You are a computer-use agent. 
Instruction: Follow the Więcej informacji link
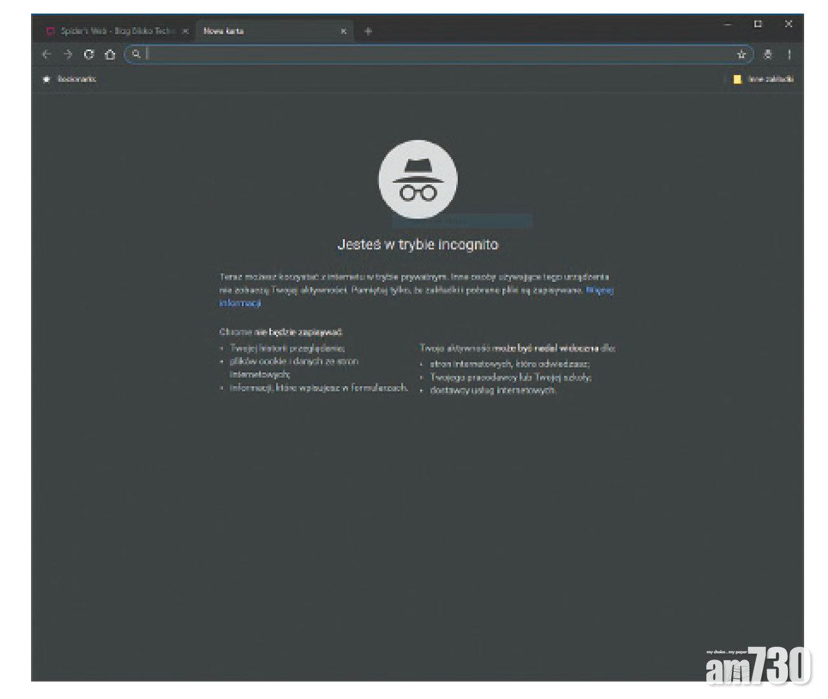click(599, 290)
